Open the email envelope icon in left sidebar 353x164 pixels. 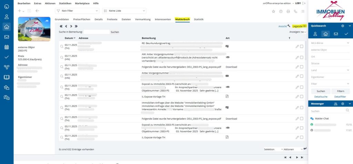[x=7, y=37]
